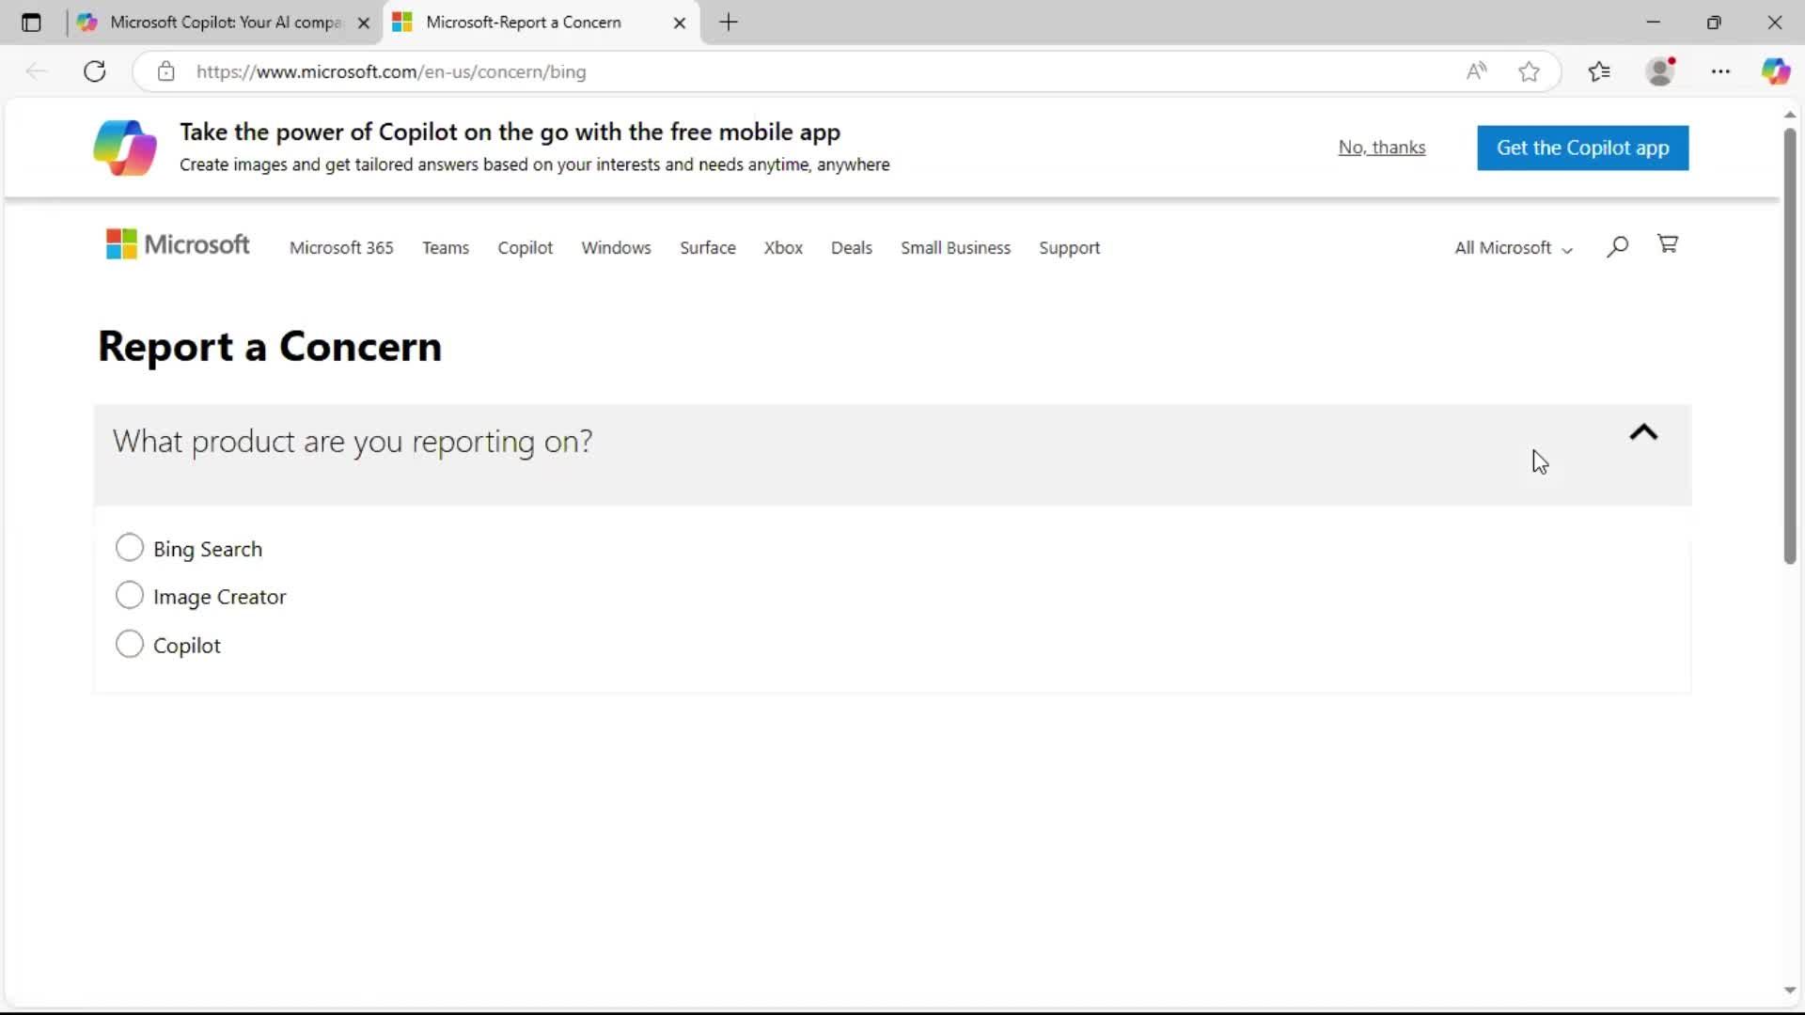Click the back arrow navigation icon
The width and height of the screenshot is (1805, 1015).
[x=37, y=71]
